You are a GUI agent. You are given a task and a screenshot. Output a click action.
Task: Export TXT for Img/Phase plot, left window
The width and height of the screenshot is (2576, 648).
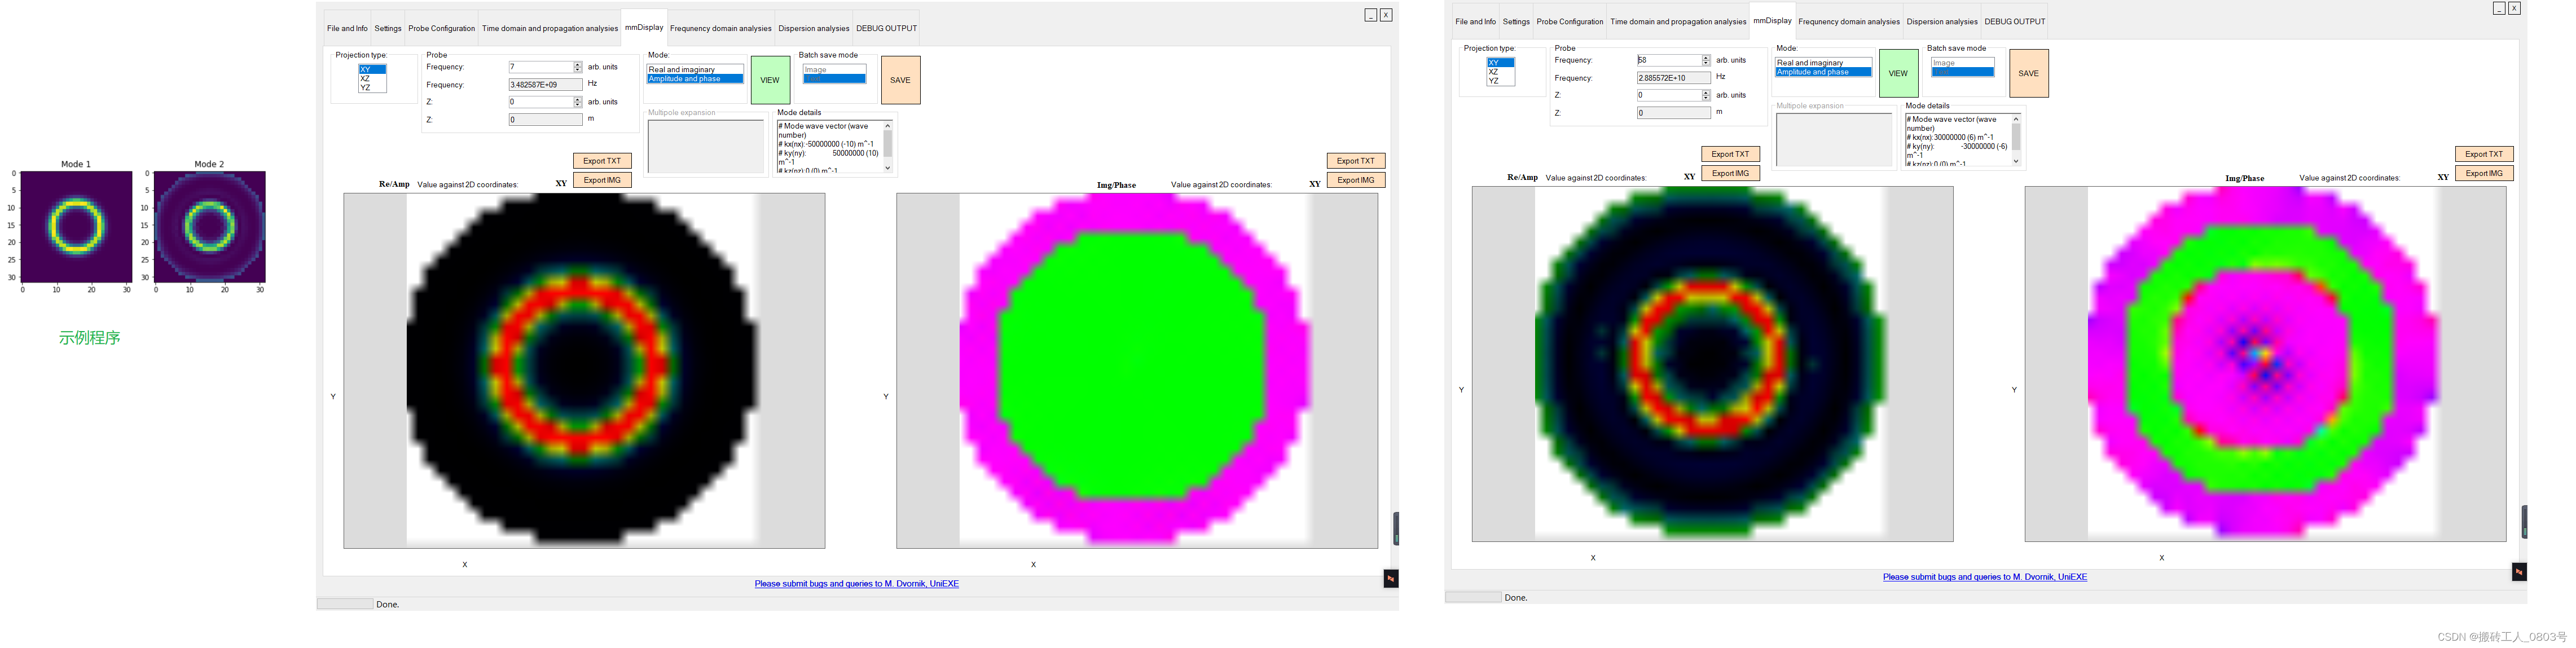point(1356,161)
